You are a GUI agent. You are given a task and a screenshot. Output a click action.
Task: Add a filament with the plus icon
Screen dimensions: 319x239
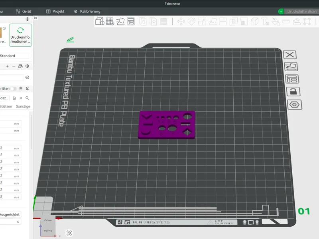(7, 66)
